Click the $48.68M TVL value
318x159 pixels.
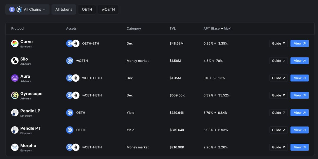tap(176, 43)
